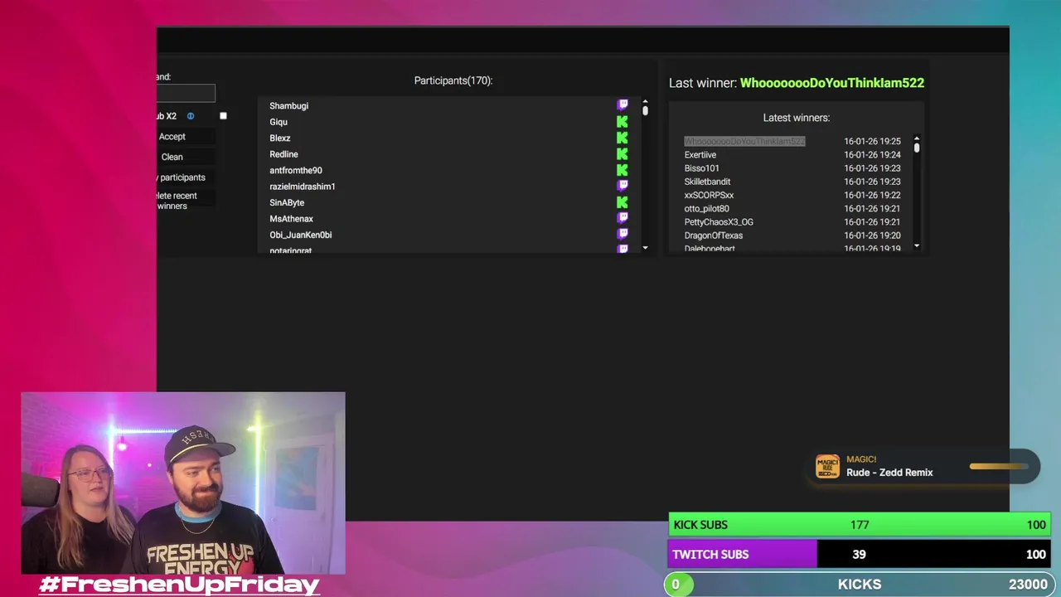Click the latest winners scroll-down arrow

point(917,245)
